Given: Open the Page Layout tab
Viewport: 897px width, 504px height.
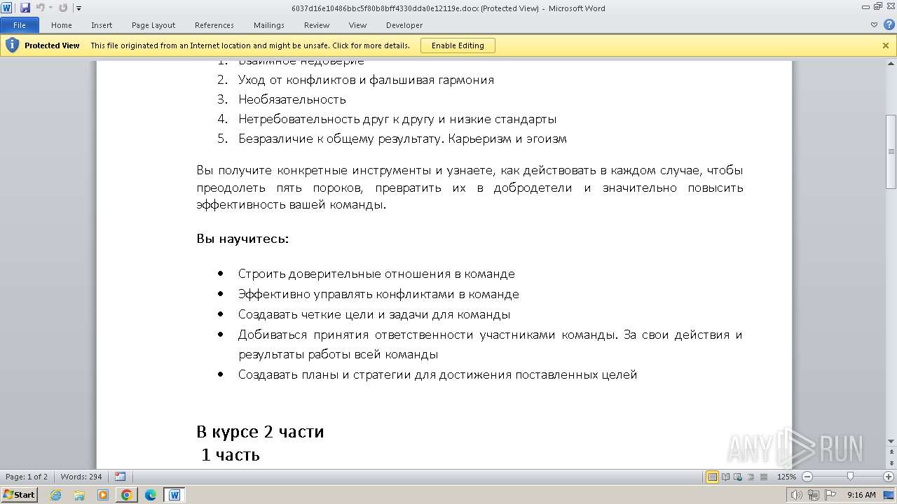Looking at the screenshot, I should point(153,25).
